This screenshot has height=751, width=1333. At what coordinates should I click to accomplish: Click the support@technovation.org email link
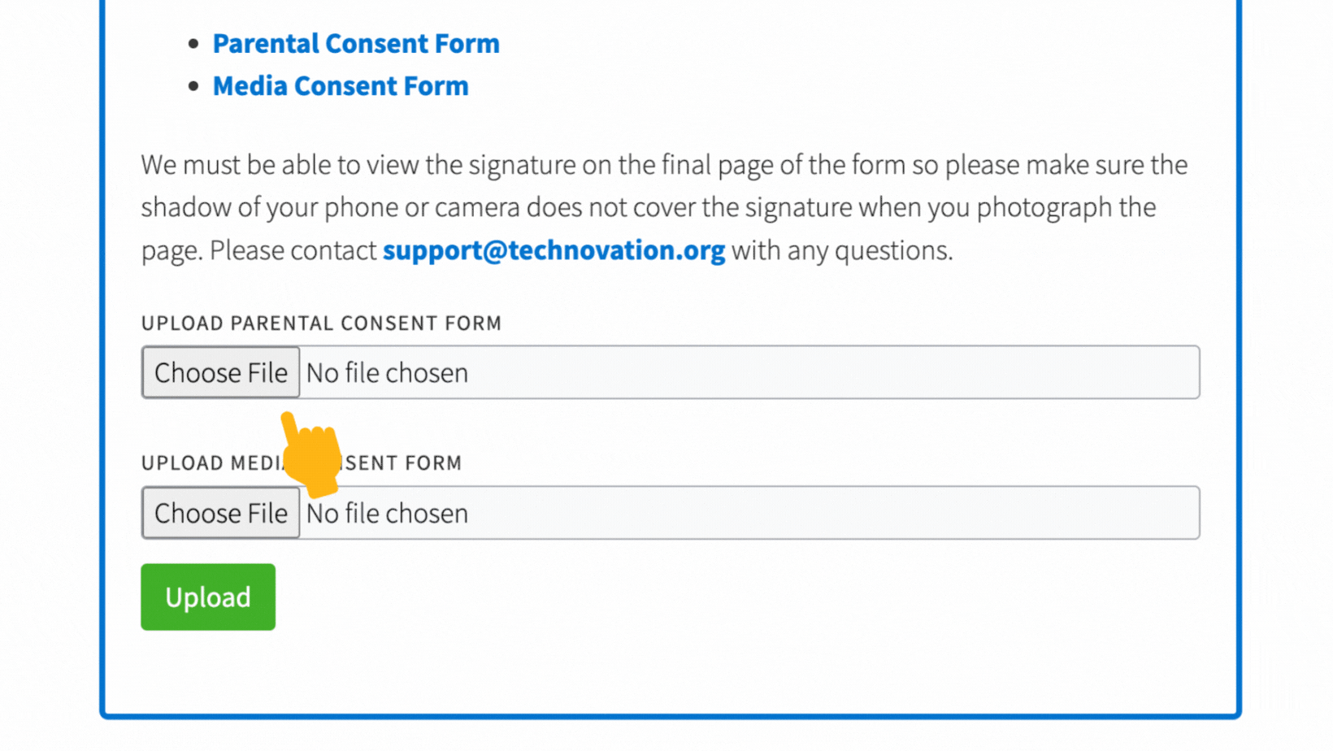[x=554, y=250]
